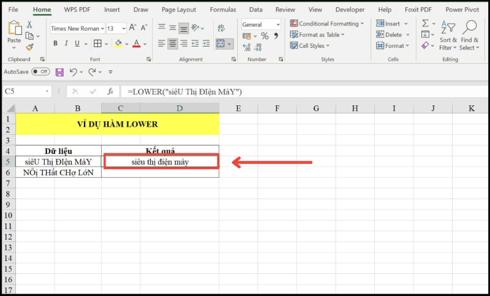Click the Cut scissors icon

coord(29,25)
